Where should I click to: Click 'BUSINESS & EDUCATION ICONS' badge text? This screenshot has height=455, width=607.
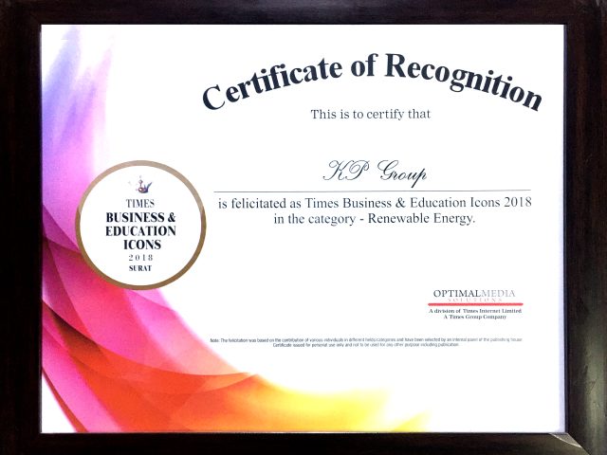(x=140, y=230)
